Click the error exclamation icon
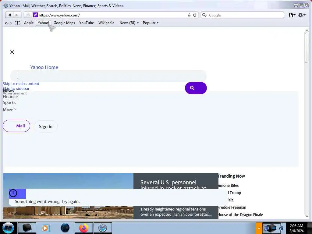This screenshot has width=312, height=234. pos(13,193)
